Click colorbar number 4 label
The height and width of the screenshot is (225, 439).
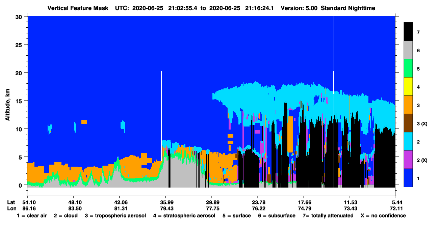[x=418, y=87]
